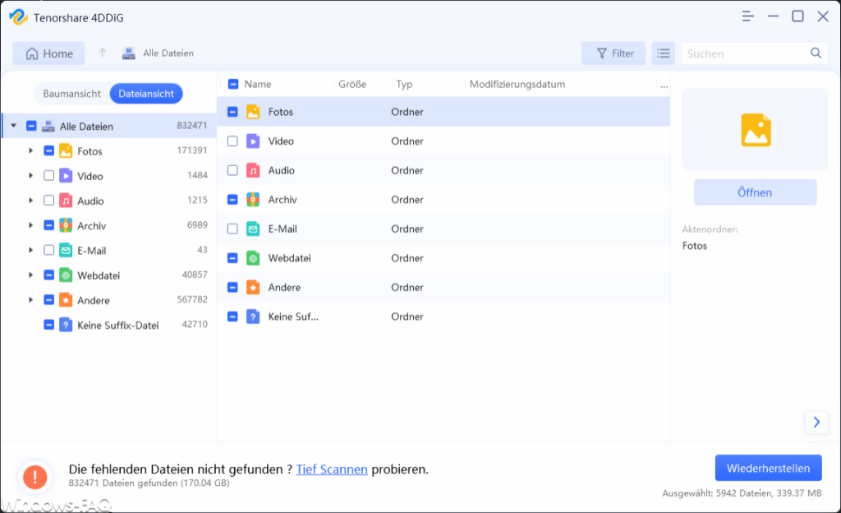The height and width of the screenshot is (513, 841).
Task: Click the orange warning exclamation icon
Action: click(34, 477)
